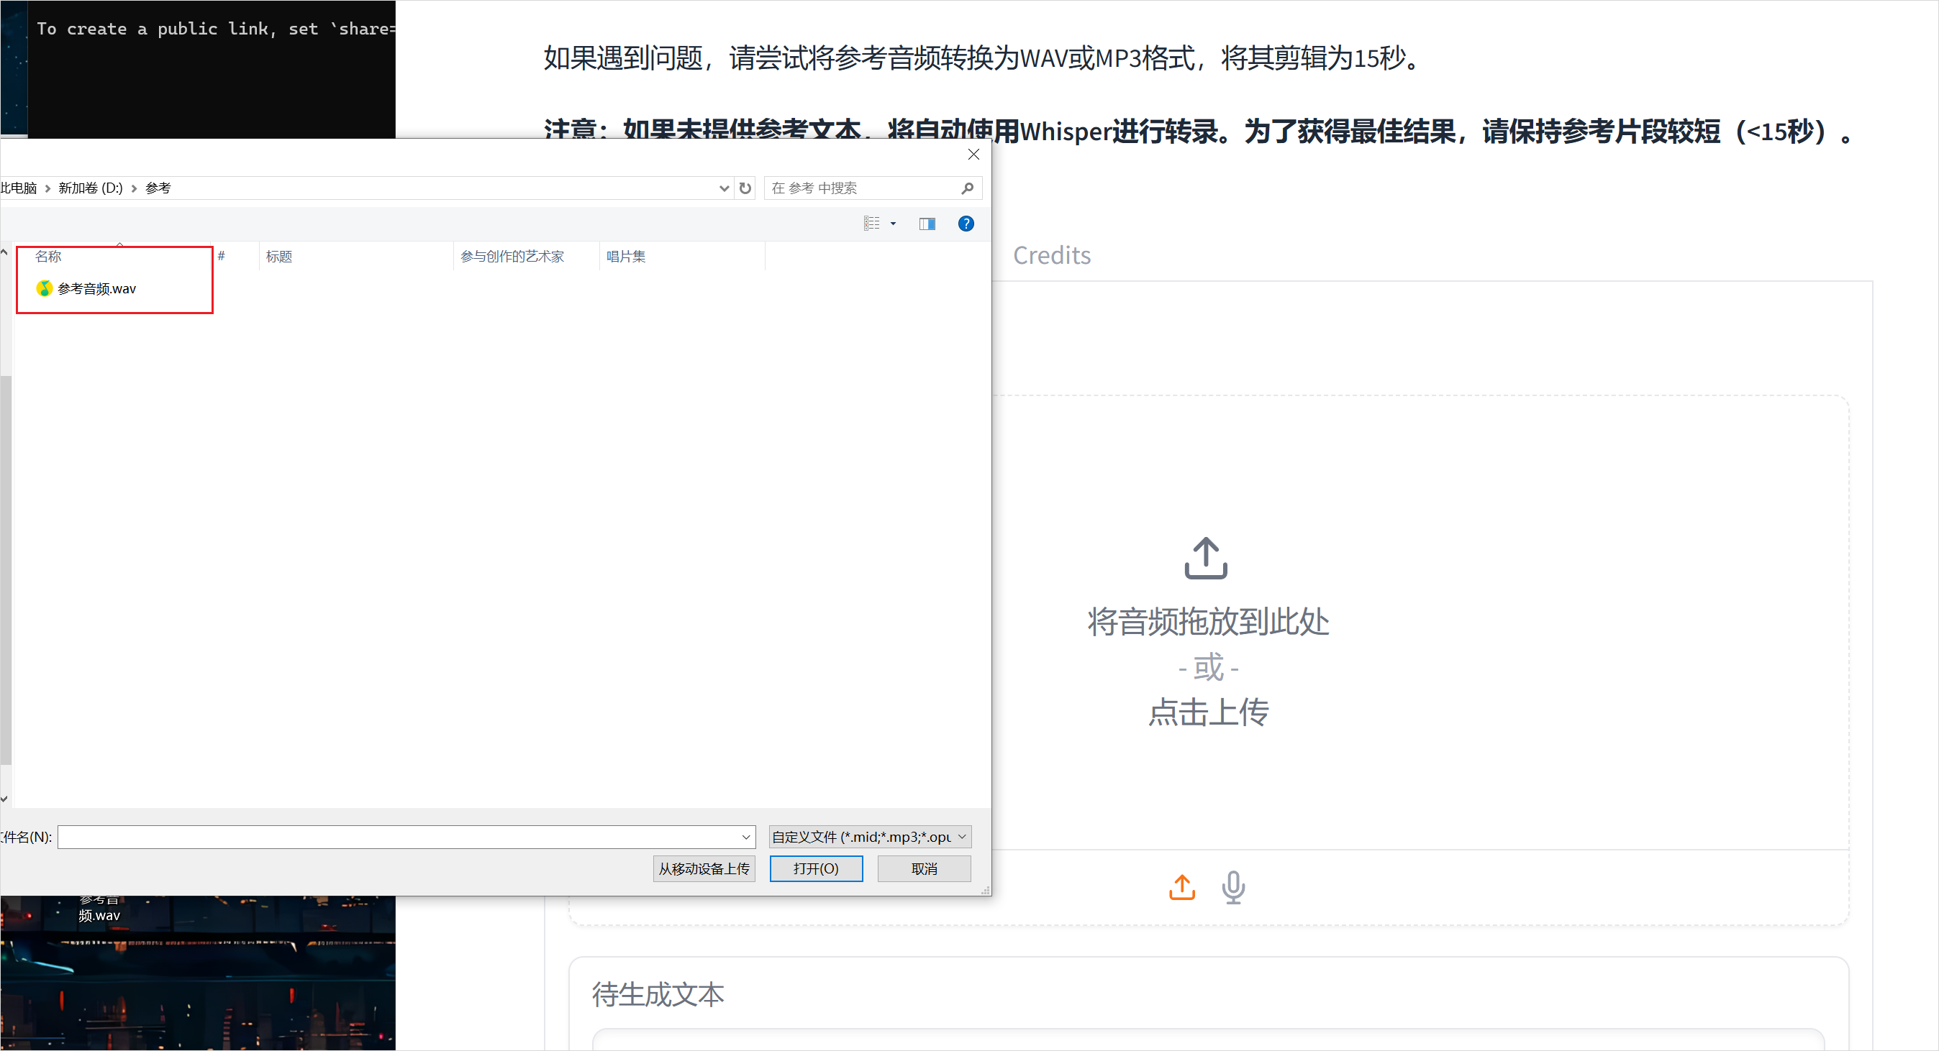Click the 取消 button
The image size is (1939, 1051).
coord(924,868)
